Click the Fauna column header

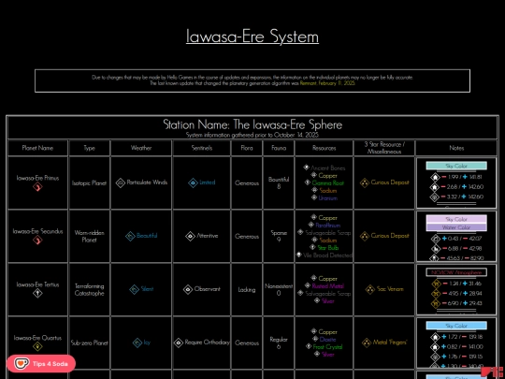(279, 148)
